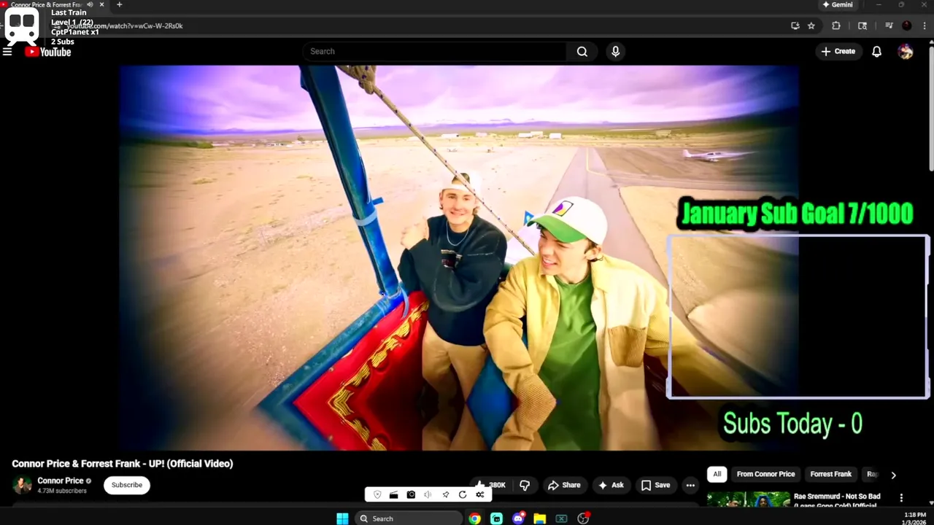Toggle speaker icon in floating toolbar
This screenshot has height=525, width=934.
coord(428,494)
